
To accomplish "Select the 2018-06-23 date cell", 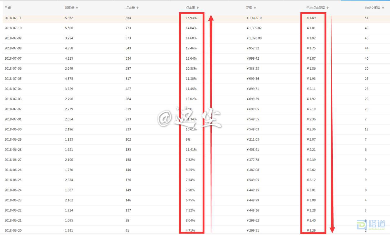I will click(x=13, y=200).
